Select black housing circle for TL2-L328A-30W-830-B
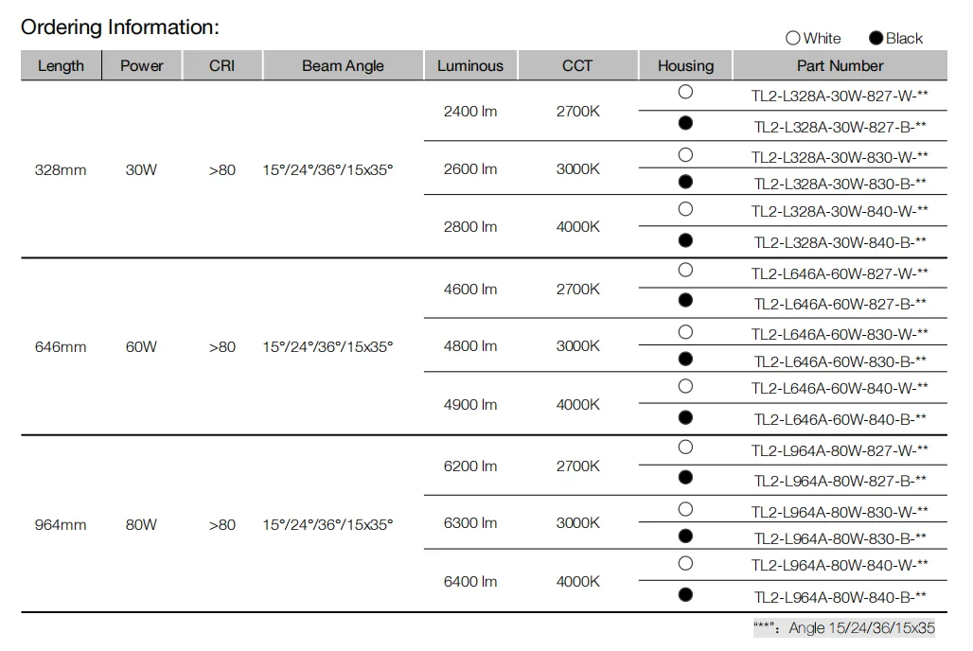This screenshot has height=651, width=973. (686, 182)
